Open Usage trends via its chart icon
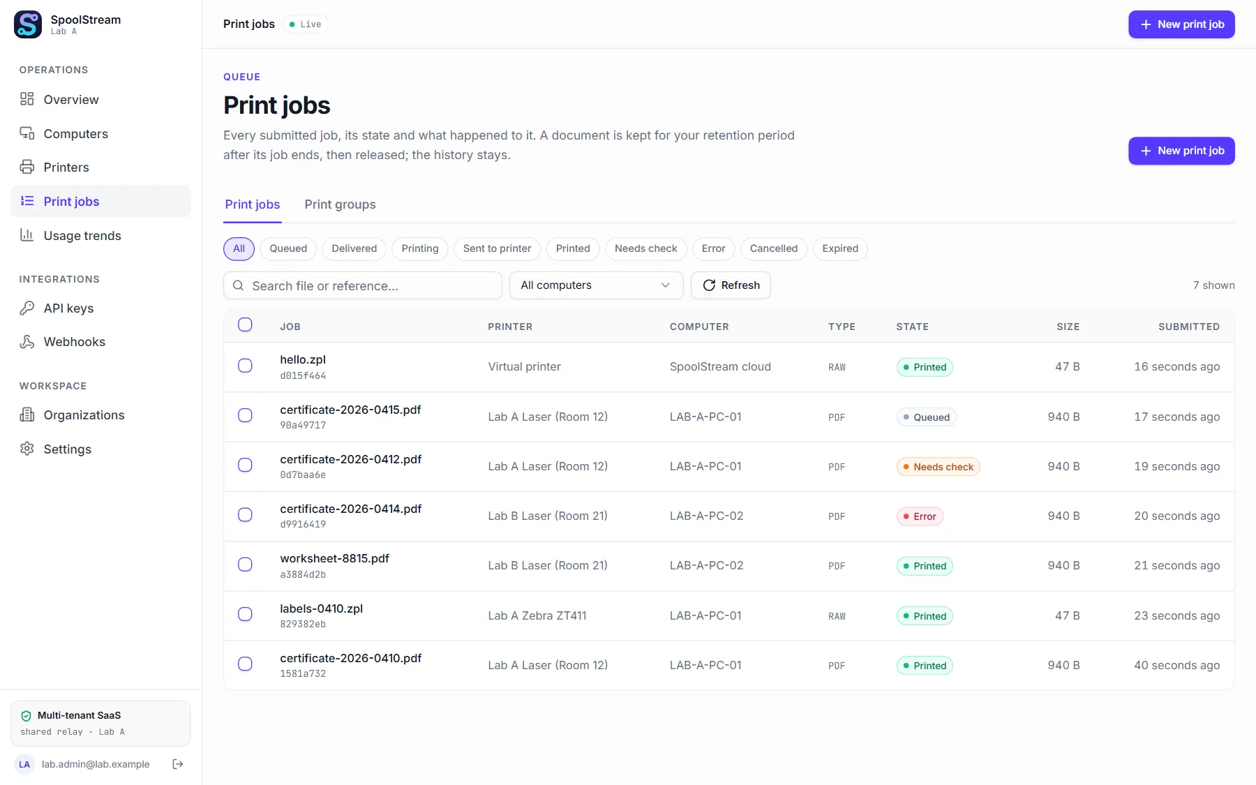Screen dimensions: 1256x785 27,235
